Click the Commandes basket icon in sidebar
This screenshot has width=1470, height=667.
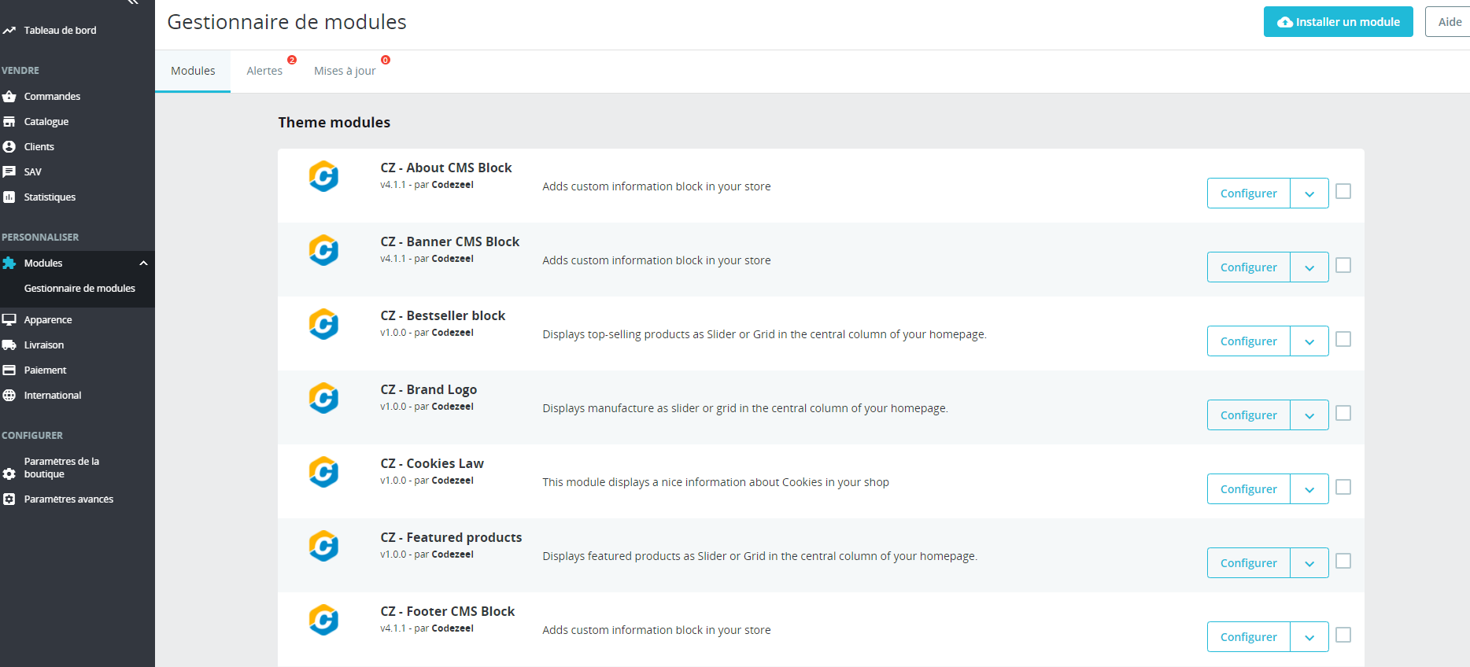[9, 97]
